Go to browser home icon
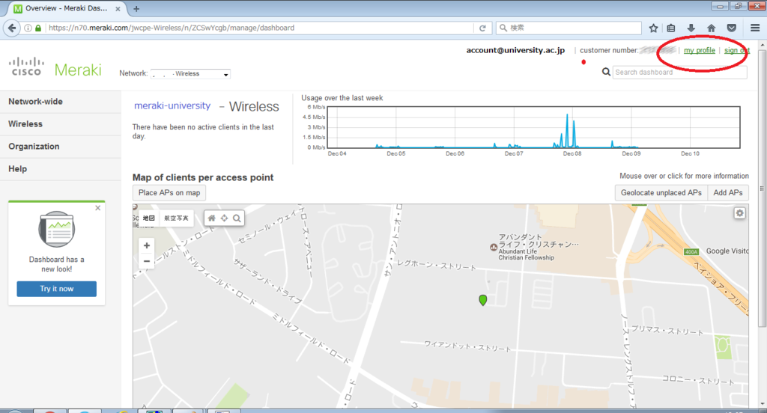Viewport: 767px width, 413px height. (712, 28)
